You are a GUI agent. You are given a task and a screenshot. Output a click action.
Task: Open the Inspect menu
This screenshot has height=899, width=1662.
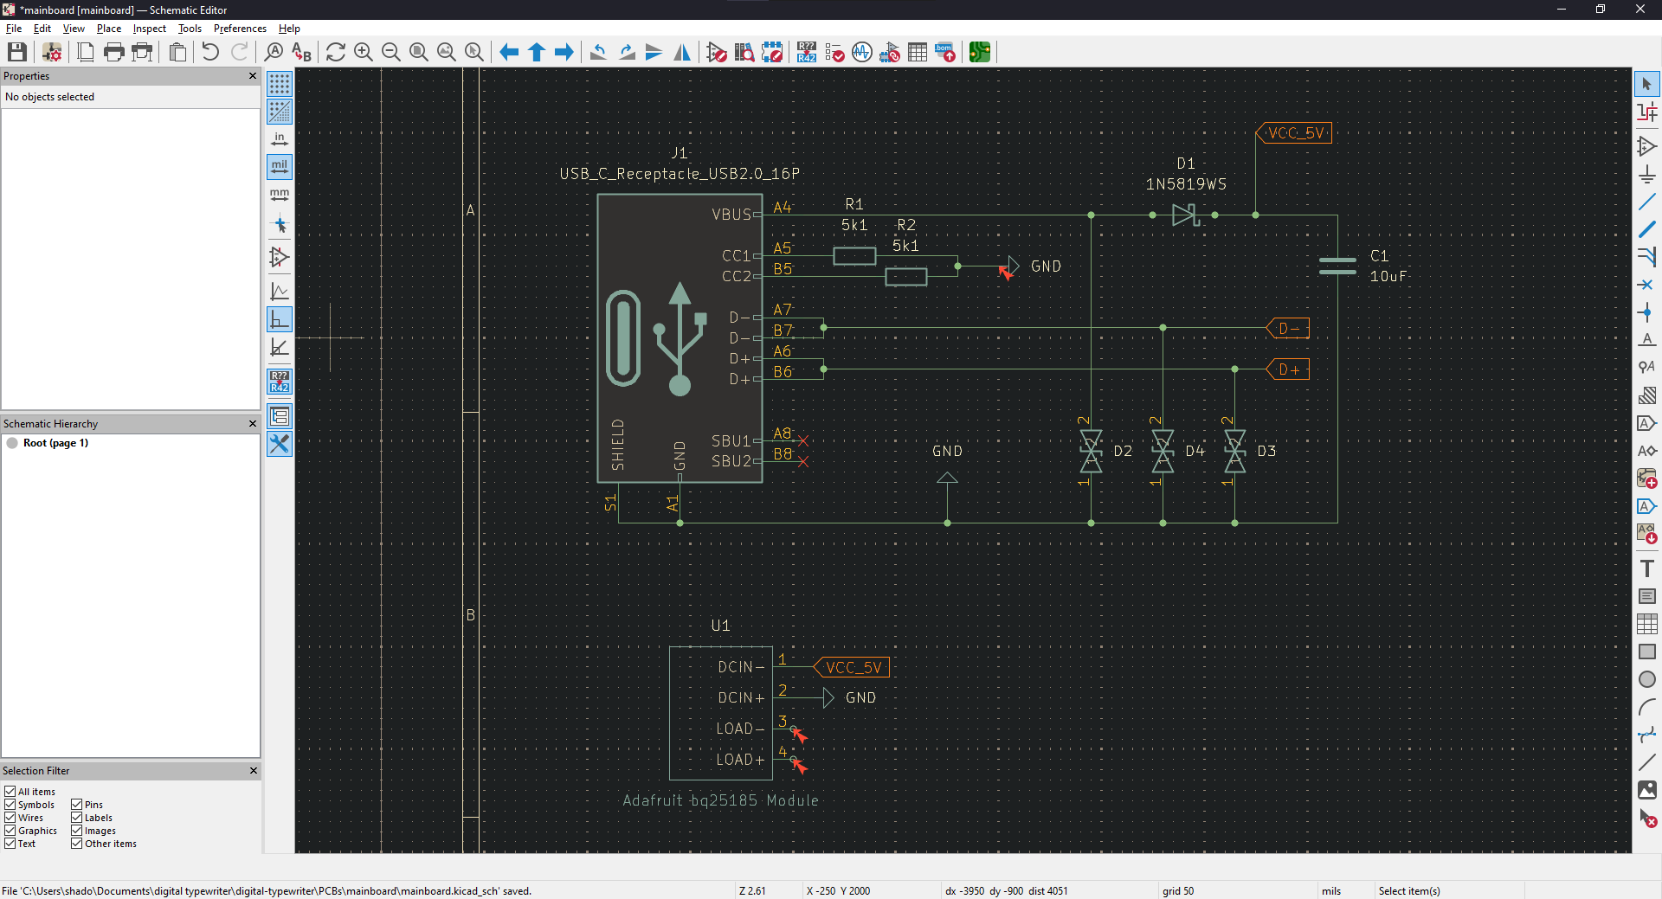149,29
